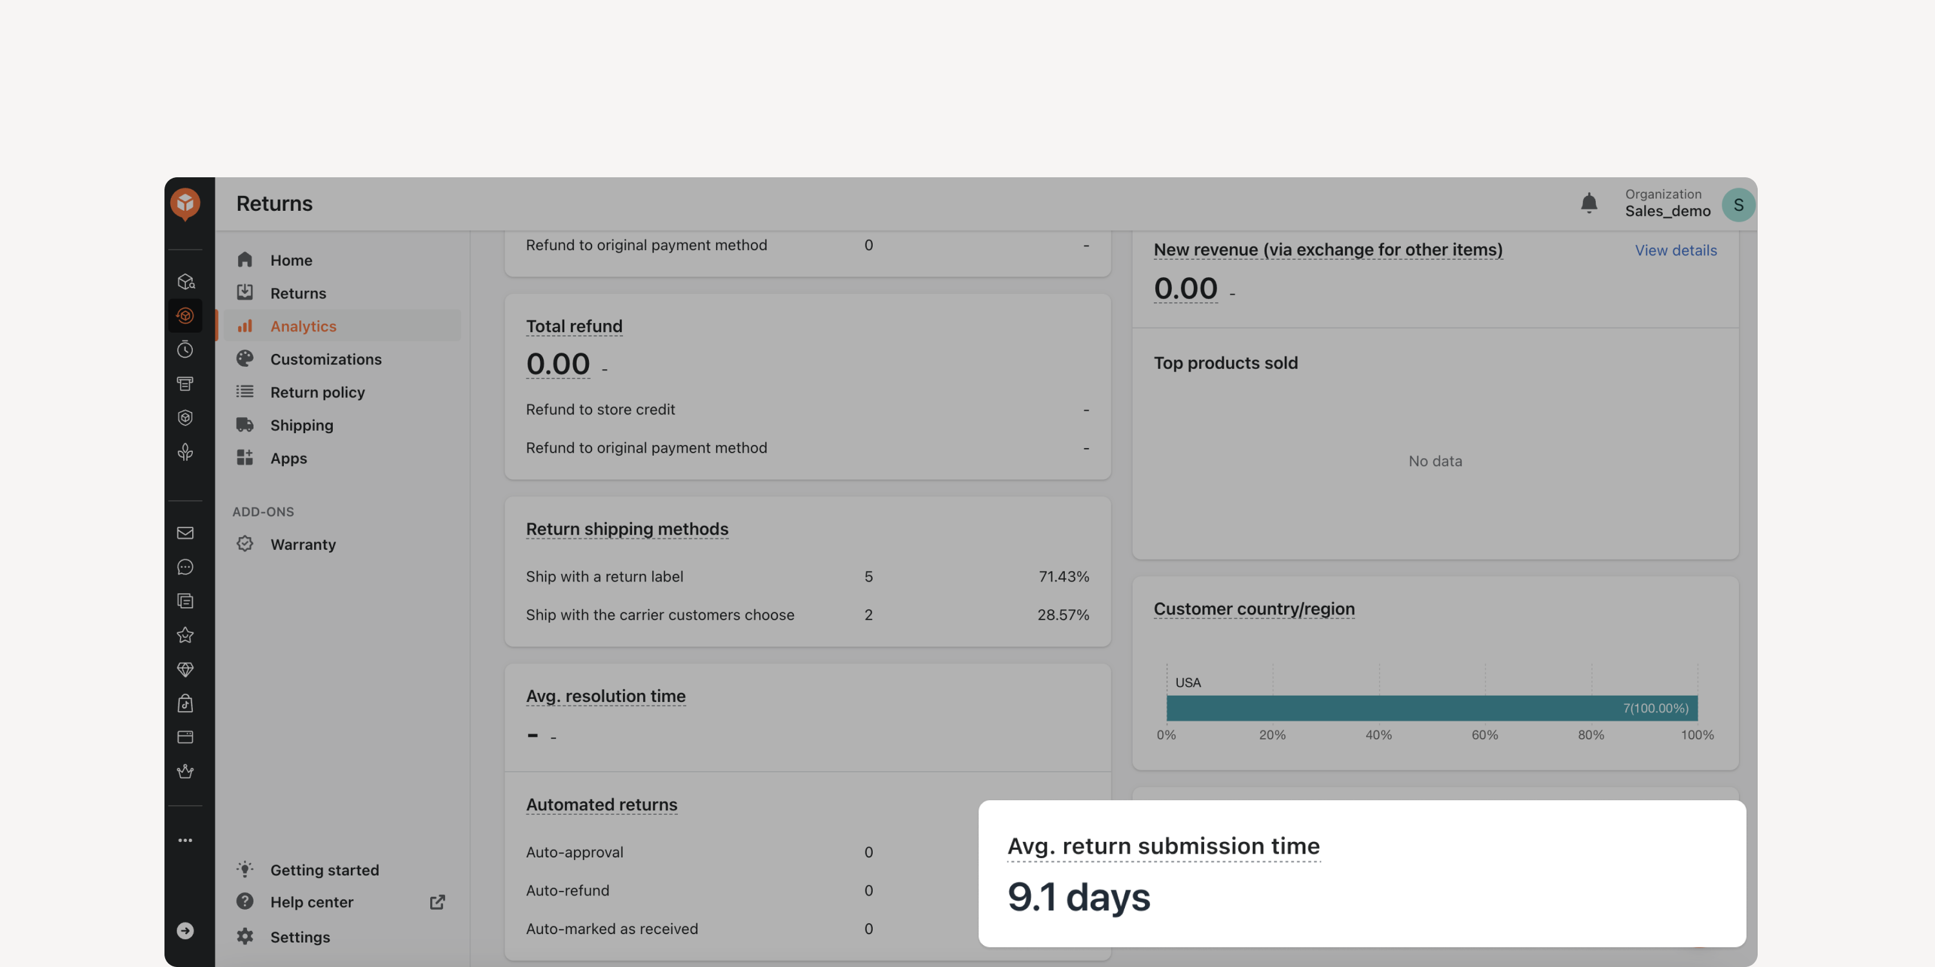Open the star reviews icon
The width and height of the screenshot is (1935, 967).
[x=184, y=635]
